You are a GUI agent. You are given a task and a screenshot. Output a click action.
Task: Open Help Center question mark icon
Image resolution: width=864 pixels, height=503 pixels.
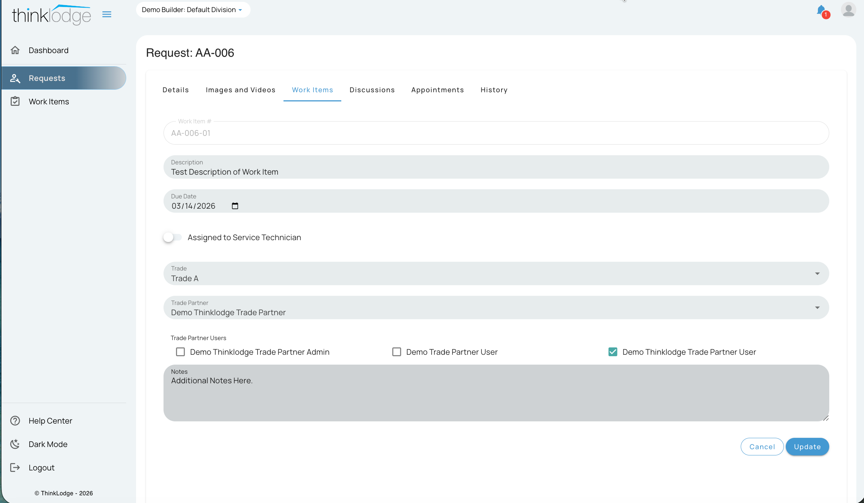(x=15, y=421)
